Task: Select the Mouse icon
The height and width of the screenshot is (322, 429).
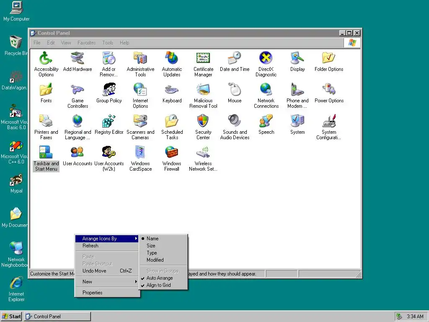Action: click(x=235, y=90)
